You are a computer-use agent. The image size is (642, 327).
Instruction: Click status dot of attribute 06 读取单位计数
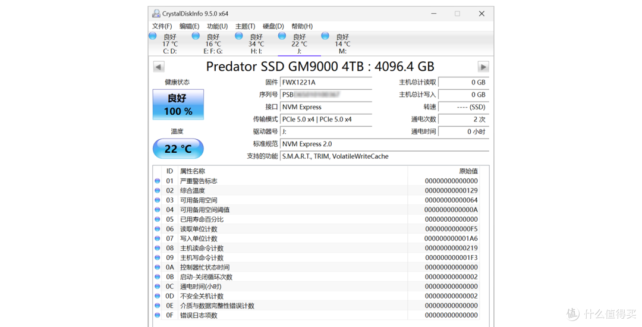coord(157,229)
